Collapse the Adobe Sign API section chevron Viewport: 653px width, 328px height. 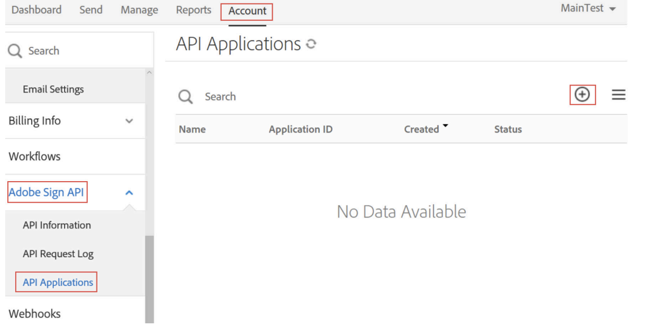[x=129, y=193]
